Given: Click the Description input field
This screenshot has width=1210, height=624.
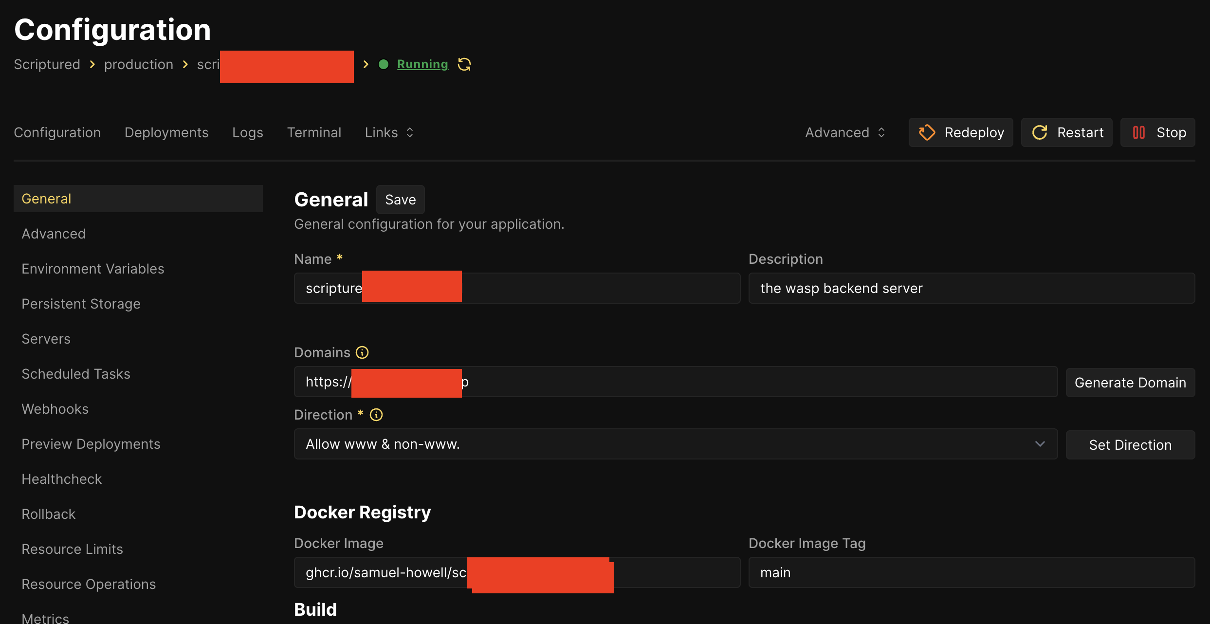Looking at the screenshot, I should (x=972, y=288).
